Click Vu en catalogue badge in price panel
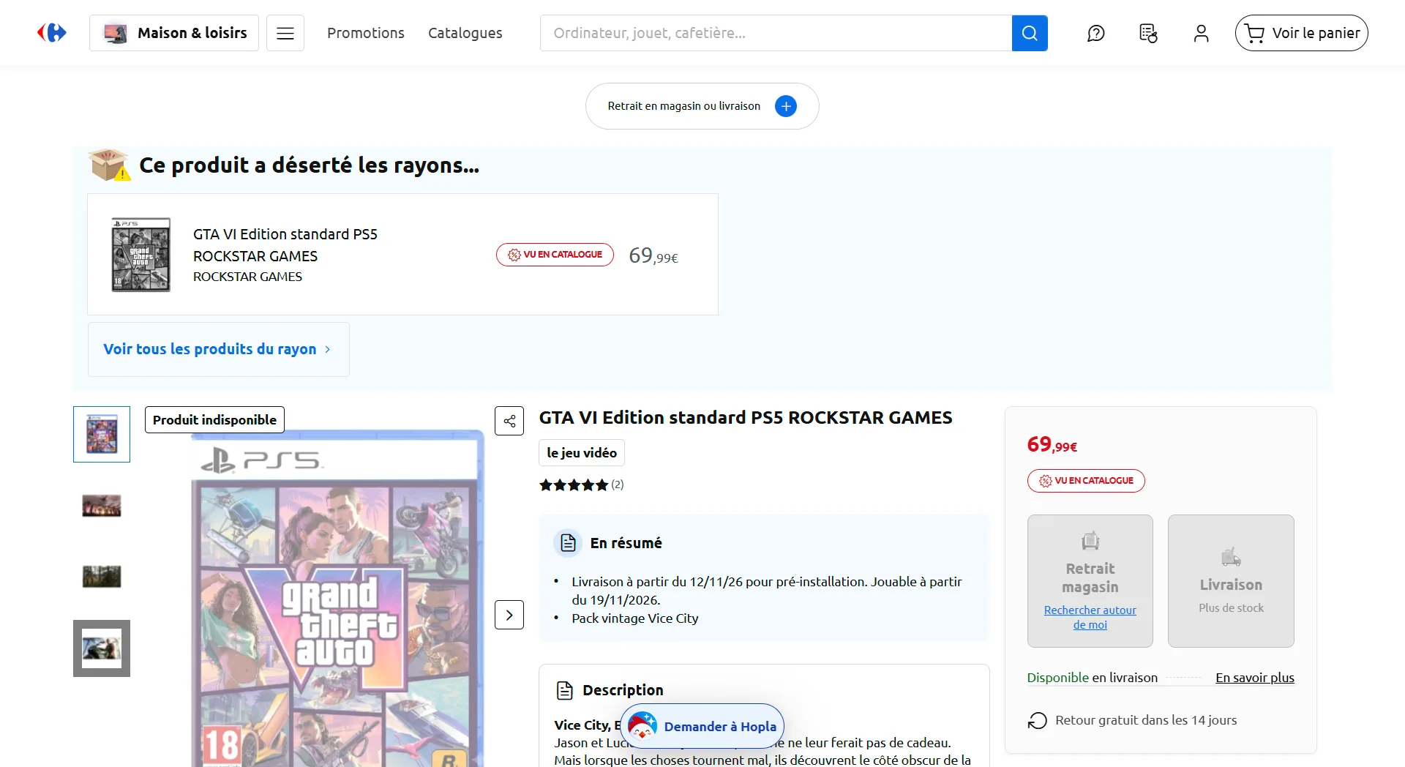Viewport: 1405px width, 767px height. click(x=1086, y=481)
